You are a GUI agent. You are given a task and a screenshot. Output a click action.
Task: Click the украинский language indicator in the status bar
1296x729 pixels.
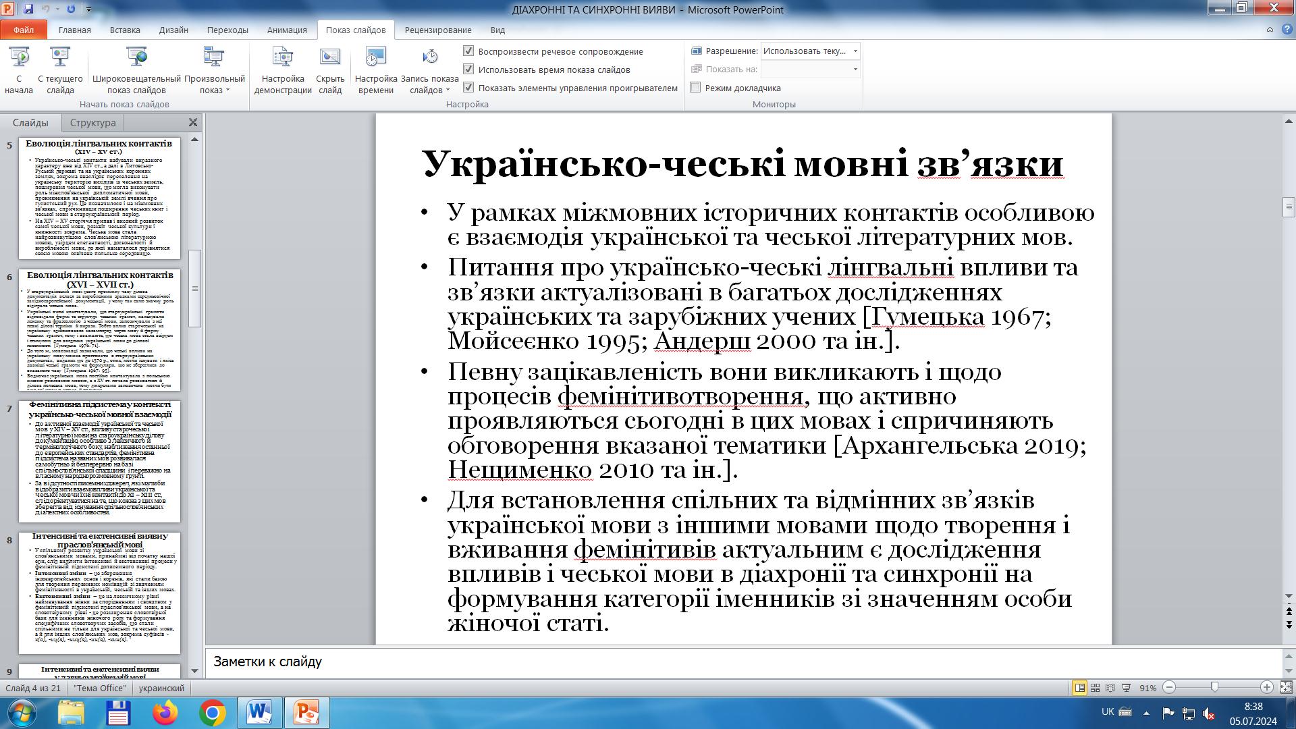161,688
